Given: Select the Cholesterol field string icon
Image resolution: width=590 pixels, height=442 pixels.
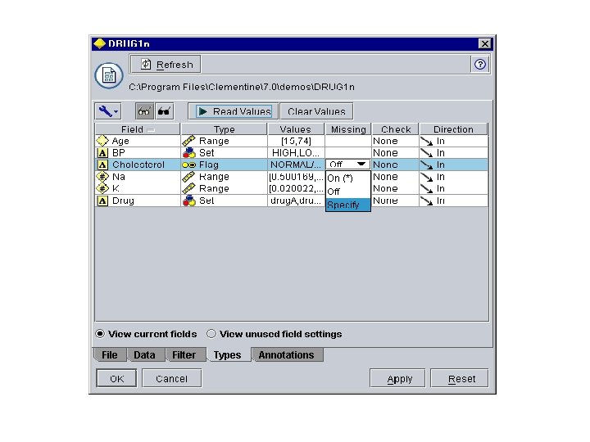Looking at the screenshot, I should (102, 165).
